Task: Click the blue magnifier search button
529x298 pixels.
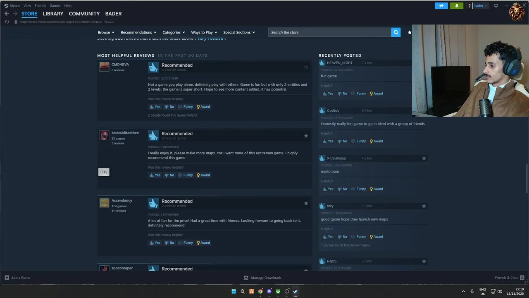Action: click(396, 32)
